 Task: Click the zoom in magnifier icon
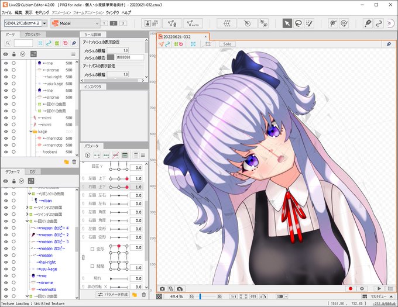click(219, 296)
